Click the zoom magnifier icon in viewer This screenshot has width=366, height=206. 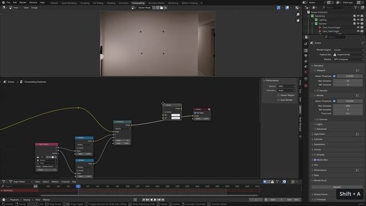(298, 14)
